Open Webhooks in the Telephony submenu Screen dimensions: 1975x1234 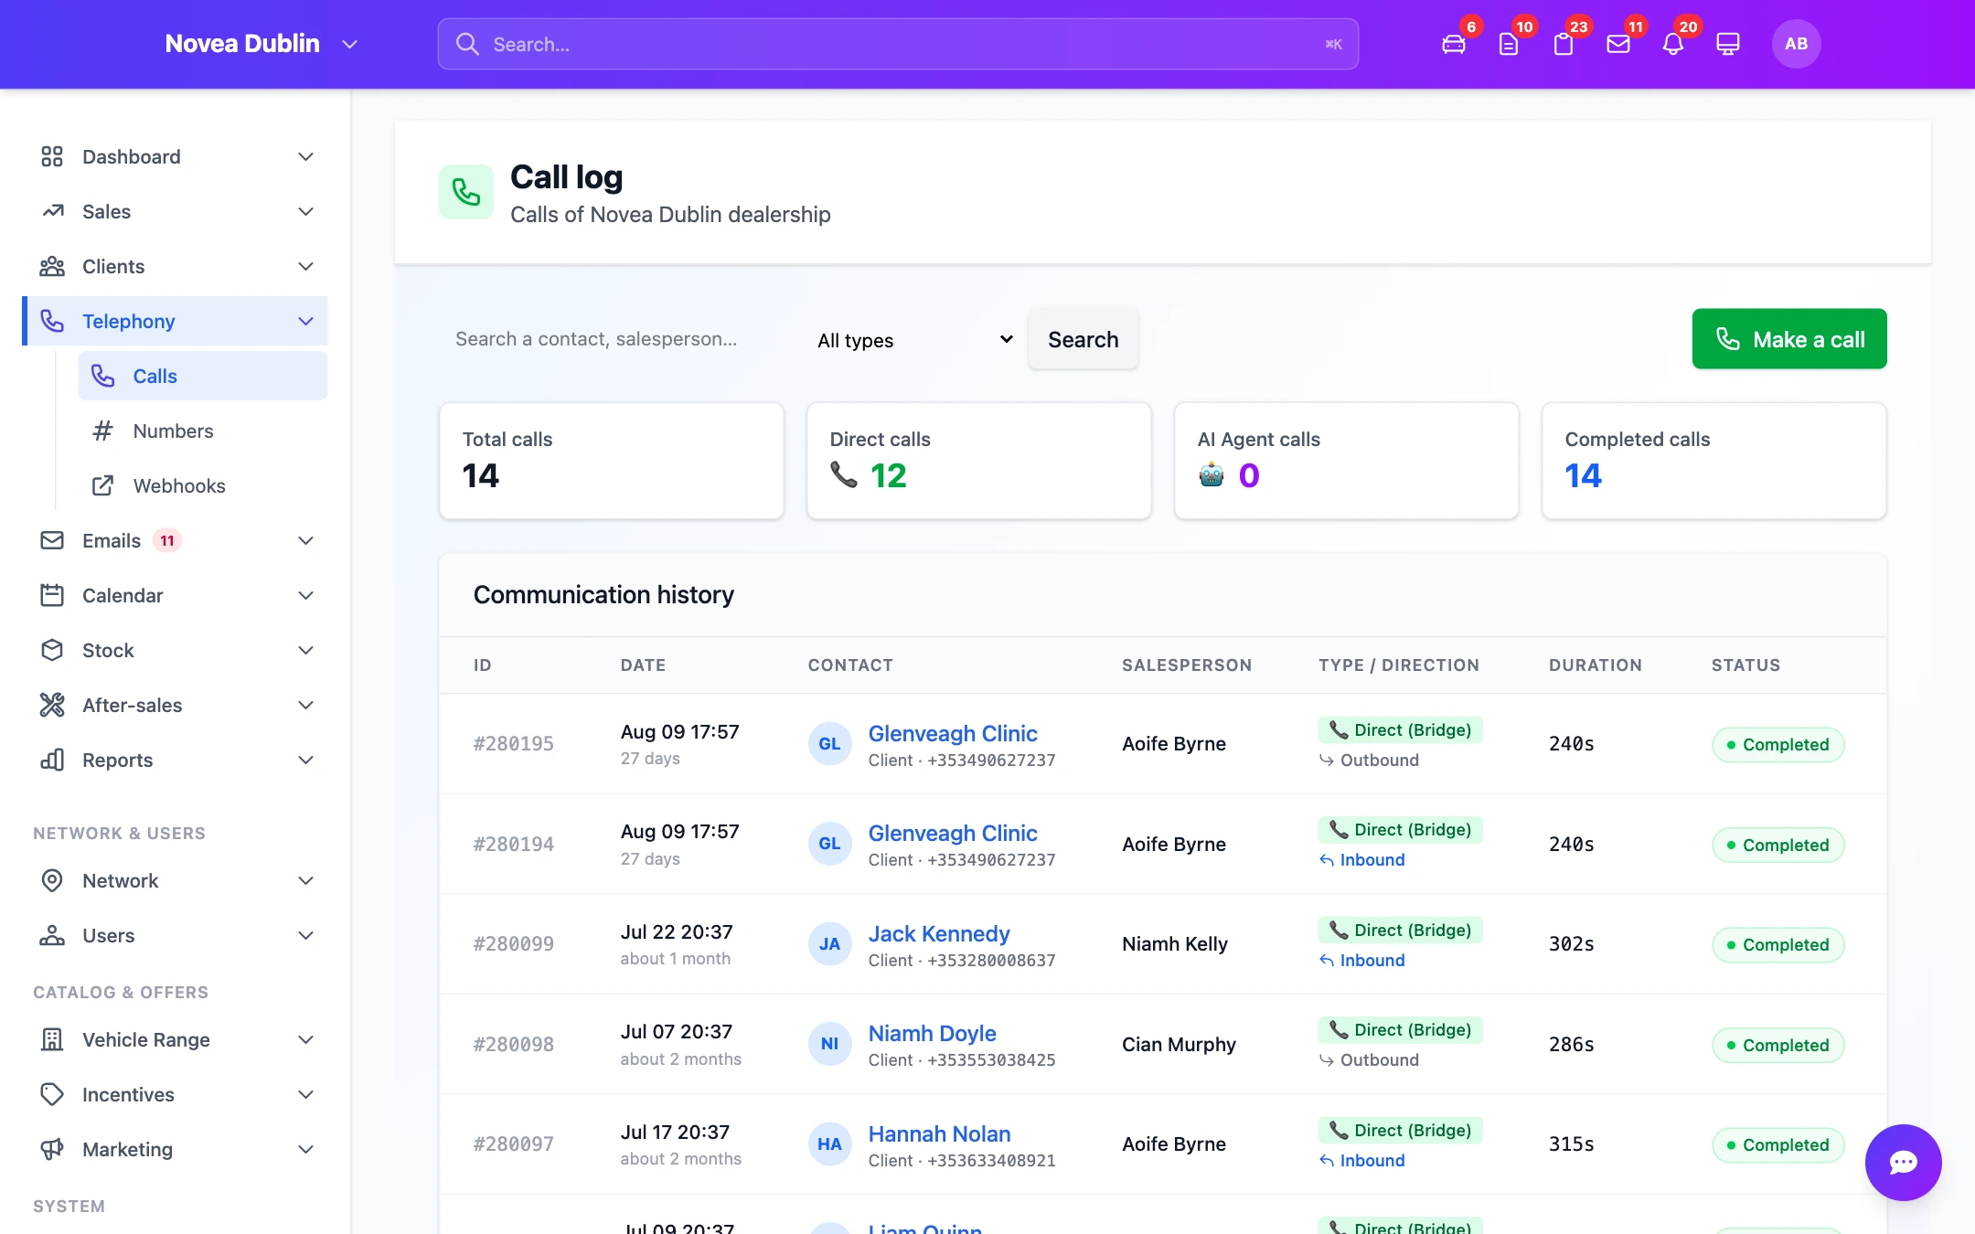point(203,485)
